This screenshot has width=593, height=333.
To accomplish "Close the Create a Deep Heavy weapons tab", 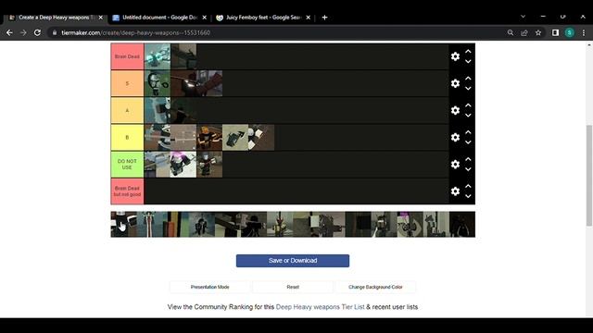I will pyautogui.click(x=101, y=18).
